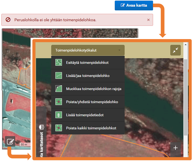Click the map layers stack icon
Image resolution: width=193 pixels, height=161 pixels.
41,128
